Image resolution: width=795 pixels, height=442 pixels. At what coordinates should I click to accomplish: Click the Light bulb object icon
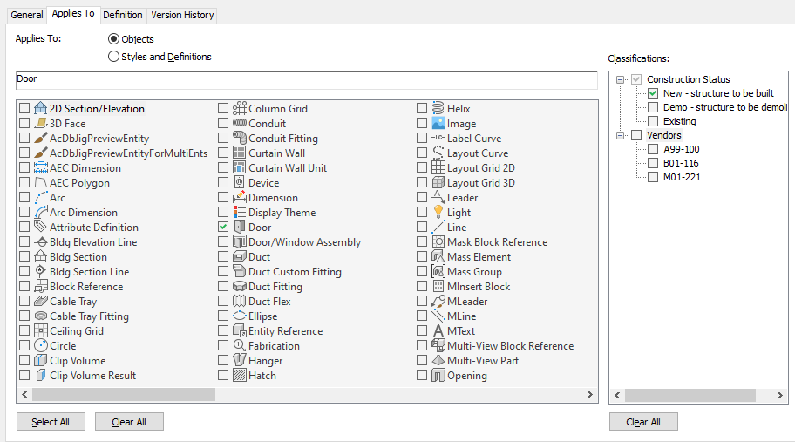coord(439,213)
